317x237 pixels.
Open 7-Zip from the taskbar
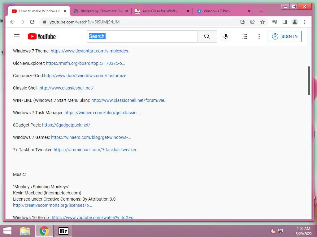point(63,231)
